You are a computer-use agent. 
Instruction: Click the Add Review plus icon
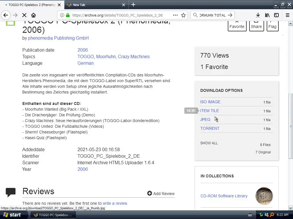149,193
